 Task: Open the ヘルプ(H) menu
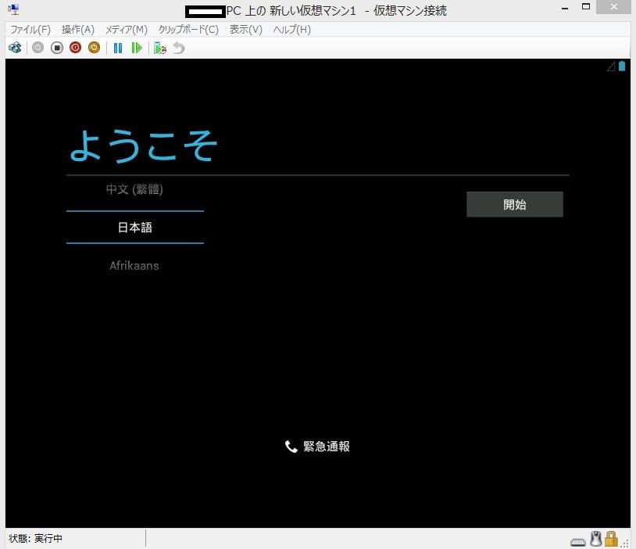coord(291,30)
